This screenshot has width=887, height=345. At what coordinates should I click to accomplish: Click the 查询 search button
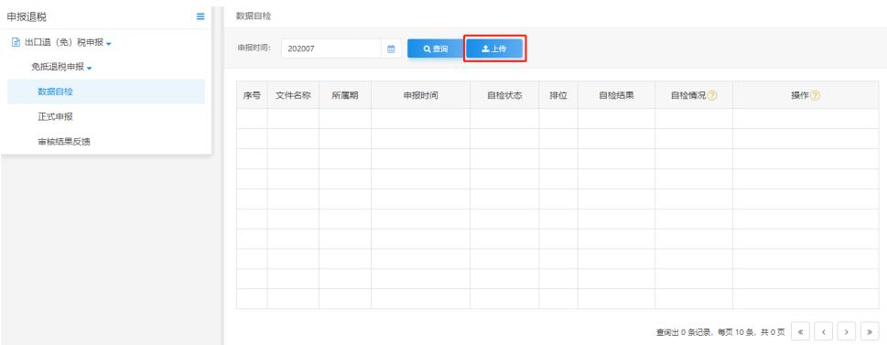[436, 49]
